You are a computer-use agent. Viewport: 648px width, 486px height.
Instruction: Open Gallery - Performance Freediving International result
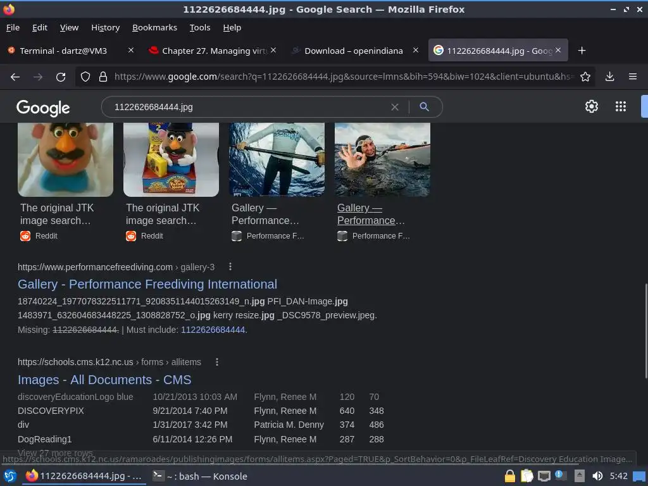click(x=147, y=284)
